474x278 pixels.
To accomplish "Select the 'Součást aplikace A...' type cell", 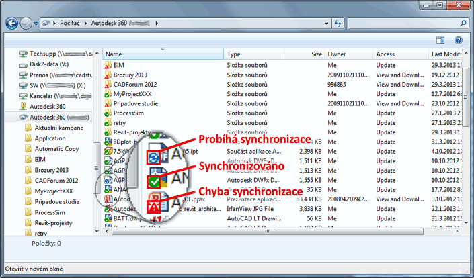I will (x=254, y=152).
